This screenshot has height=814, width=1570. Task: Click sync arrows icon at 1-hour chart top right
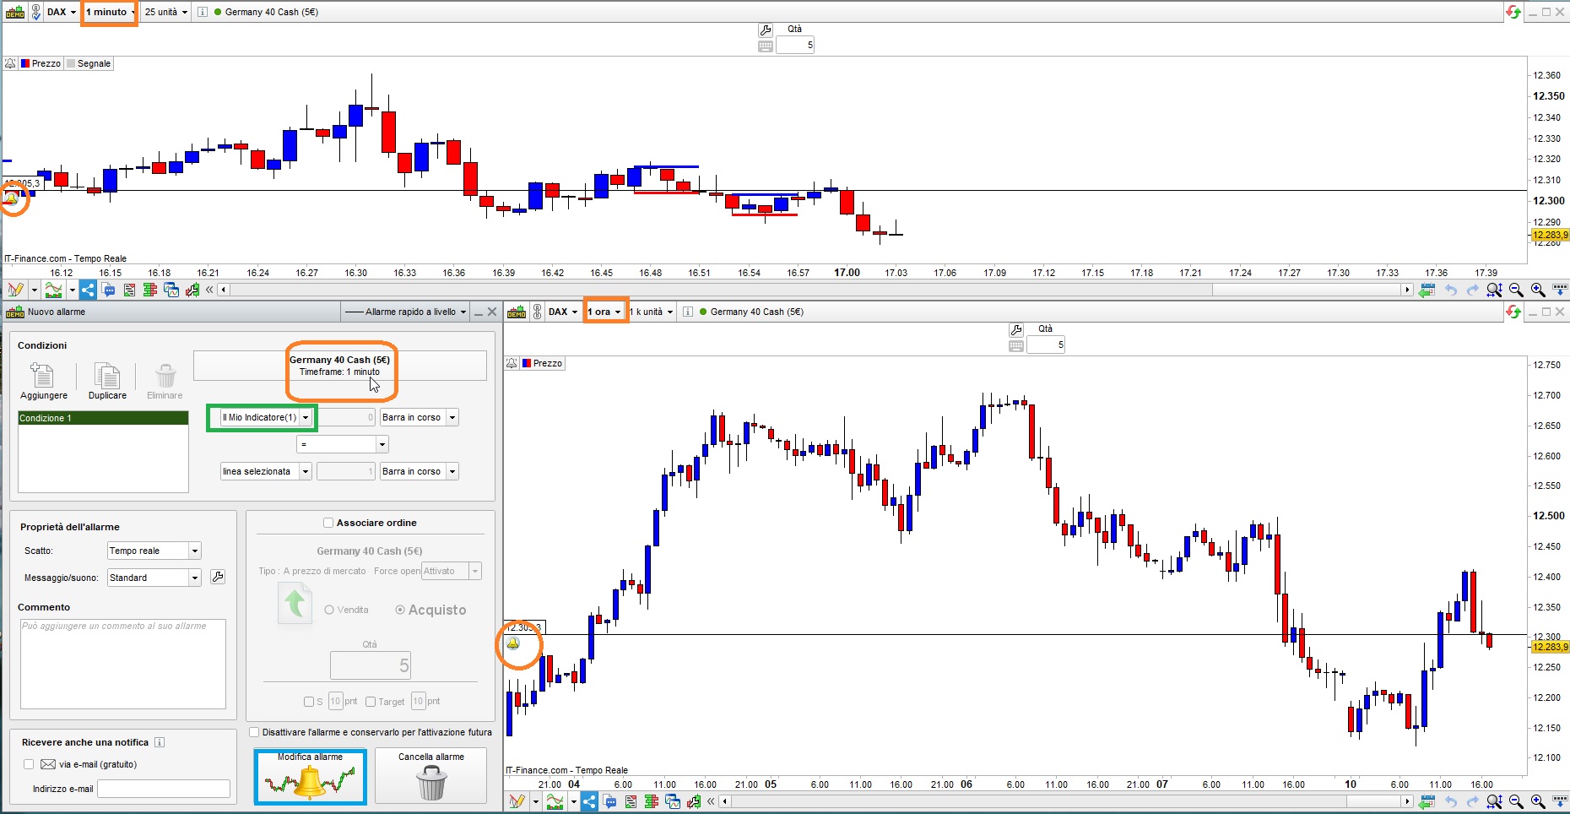tap(1513, 312)
